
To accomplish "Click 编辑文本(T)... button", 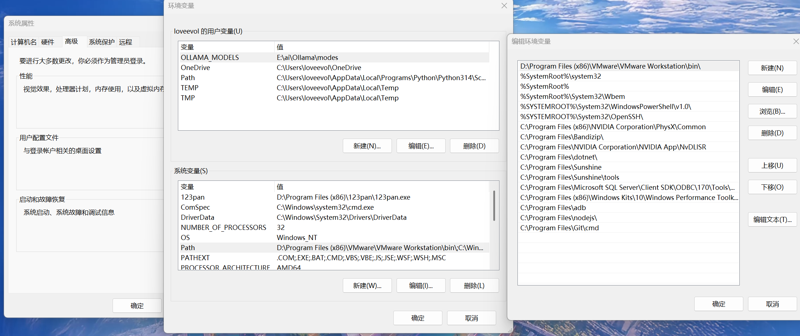I will 773,220.
